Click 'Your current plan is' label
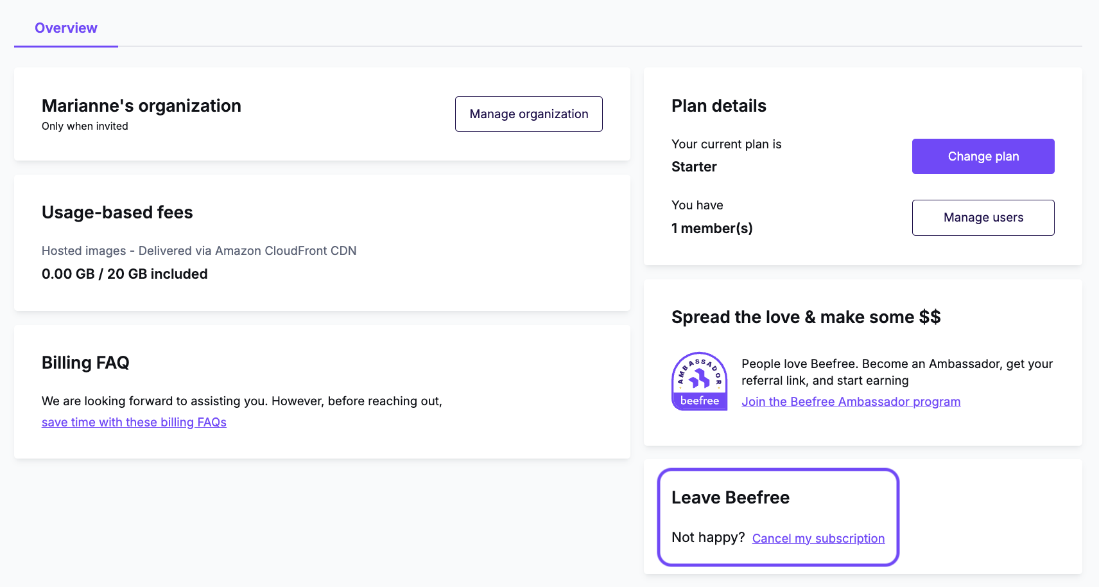Image resolution: width=1099 pixels, height=587 pixels. 727,145
